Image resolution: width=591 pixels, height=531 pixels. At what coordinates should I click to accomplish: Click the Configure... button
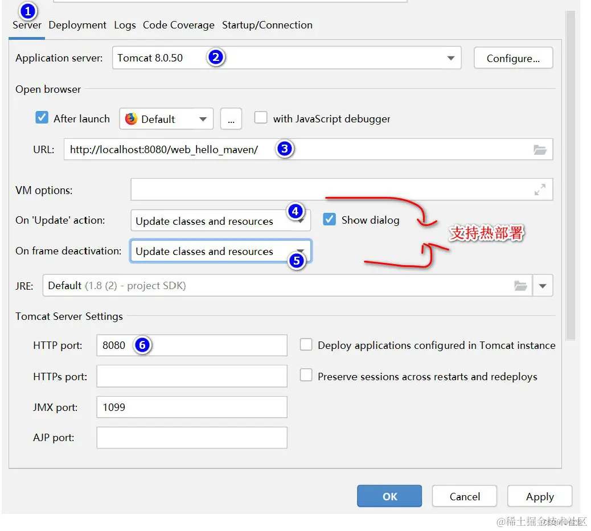pos(514,58)
